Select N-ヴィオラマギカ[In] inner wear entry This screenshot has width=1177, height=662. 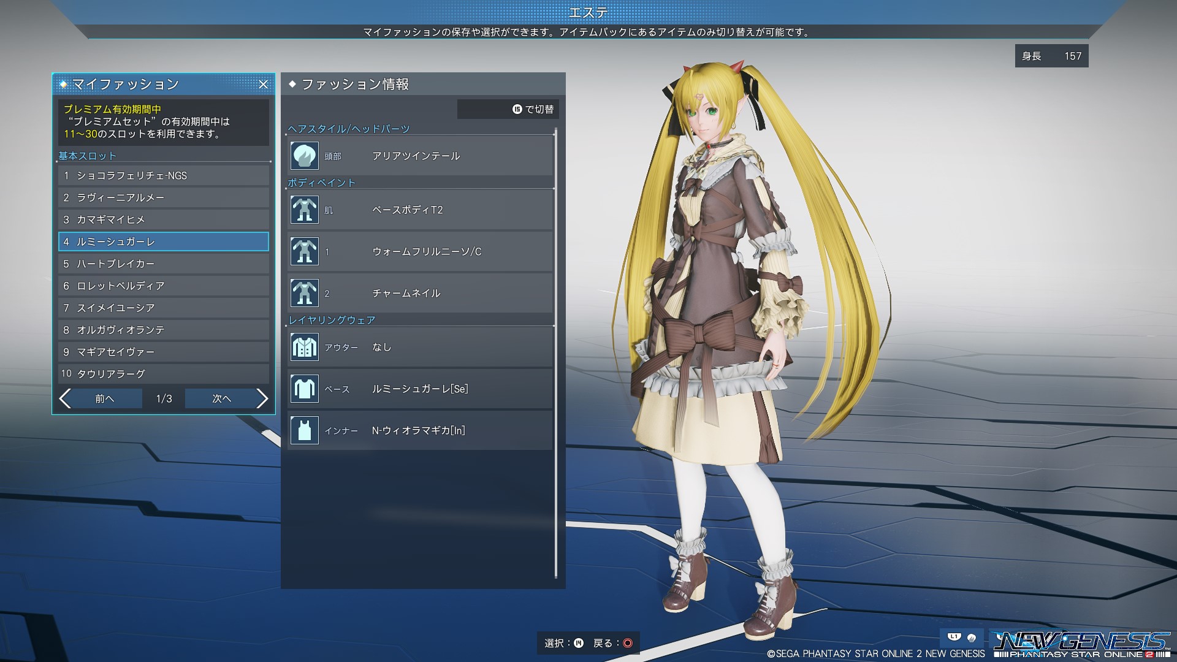pos(421,430)
